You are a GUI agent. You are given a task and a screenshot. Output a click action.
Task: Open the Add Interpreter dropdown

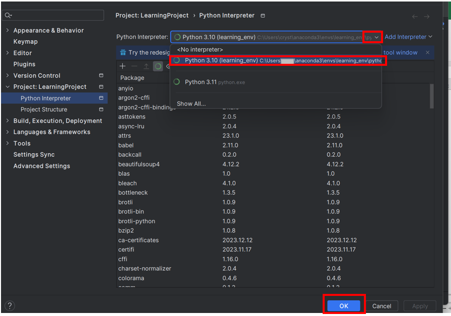[x=408, y=37]
